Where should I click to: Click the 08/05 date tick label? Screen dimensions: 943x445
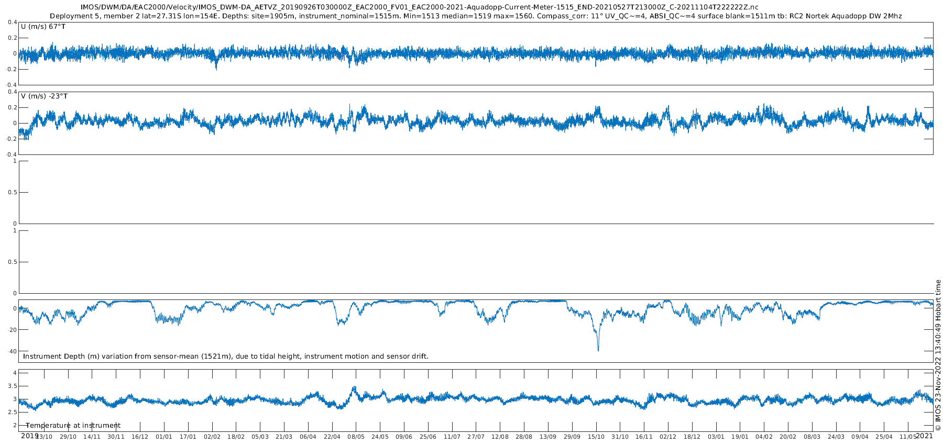click(x=356, y=437)
